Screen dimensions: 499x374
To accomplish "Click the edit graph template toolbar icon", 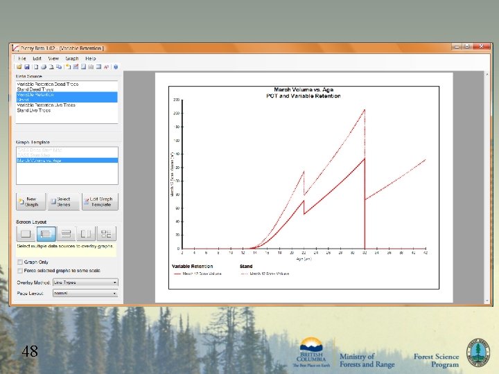I will click(x=76, y=66).
